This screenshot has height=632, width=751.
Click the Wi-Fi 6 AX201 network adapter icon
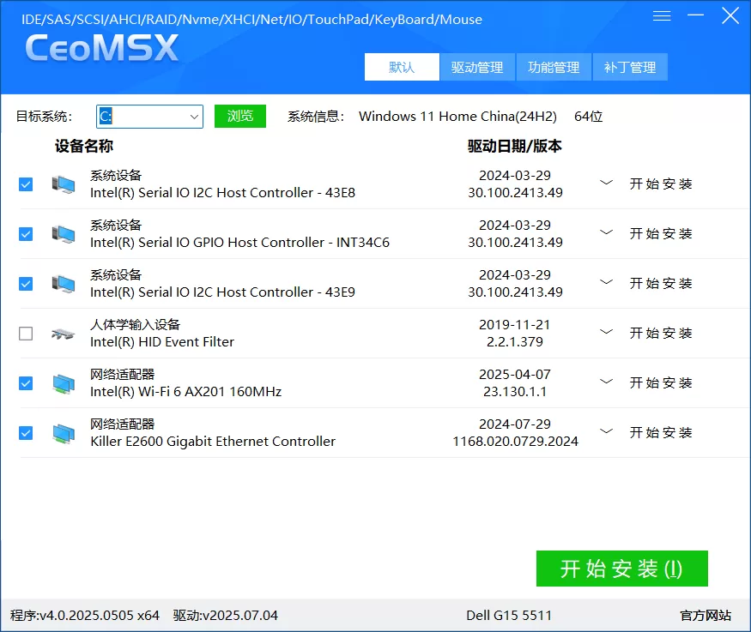(x=62, y=382)
